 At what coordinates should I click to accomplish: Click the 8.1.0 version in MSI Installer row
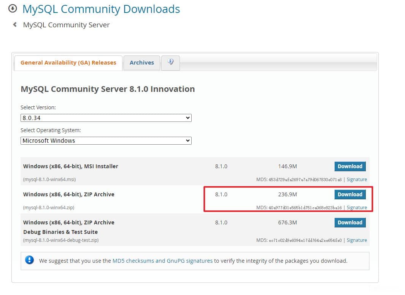[221, 166]
